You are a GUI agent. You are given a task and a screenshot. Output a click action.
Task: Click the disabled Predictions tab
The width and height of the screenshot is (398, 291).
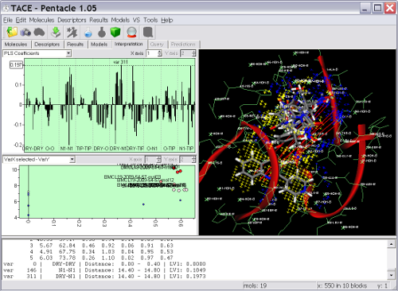(x=183, y=45)
